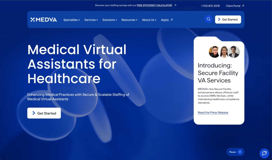Click the third team member photo in suit

point(234,52)
